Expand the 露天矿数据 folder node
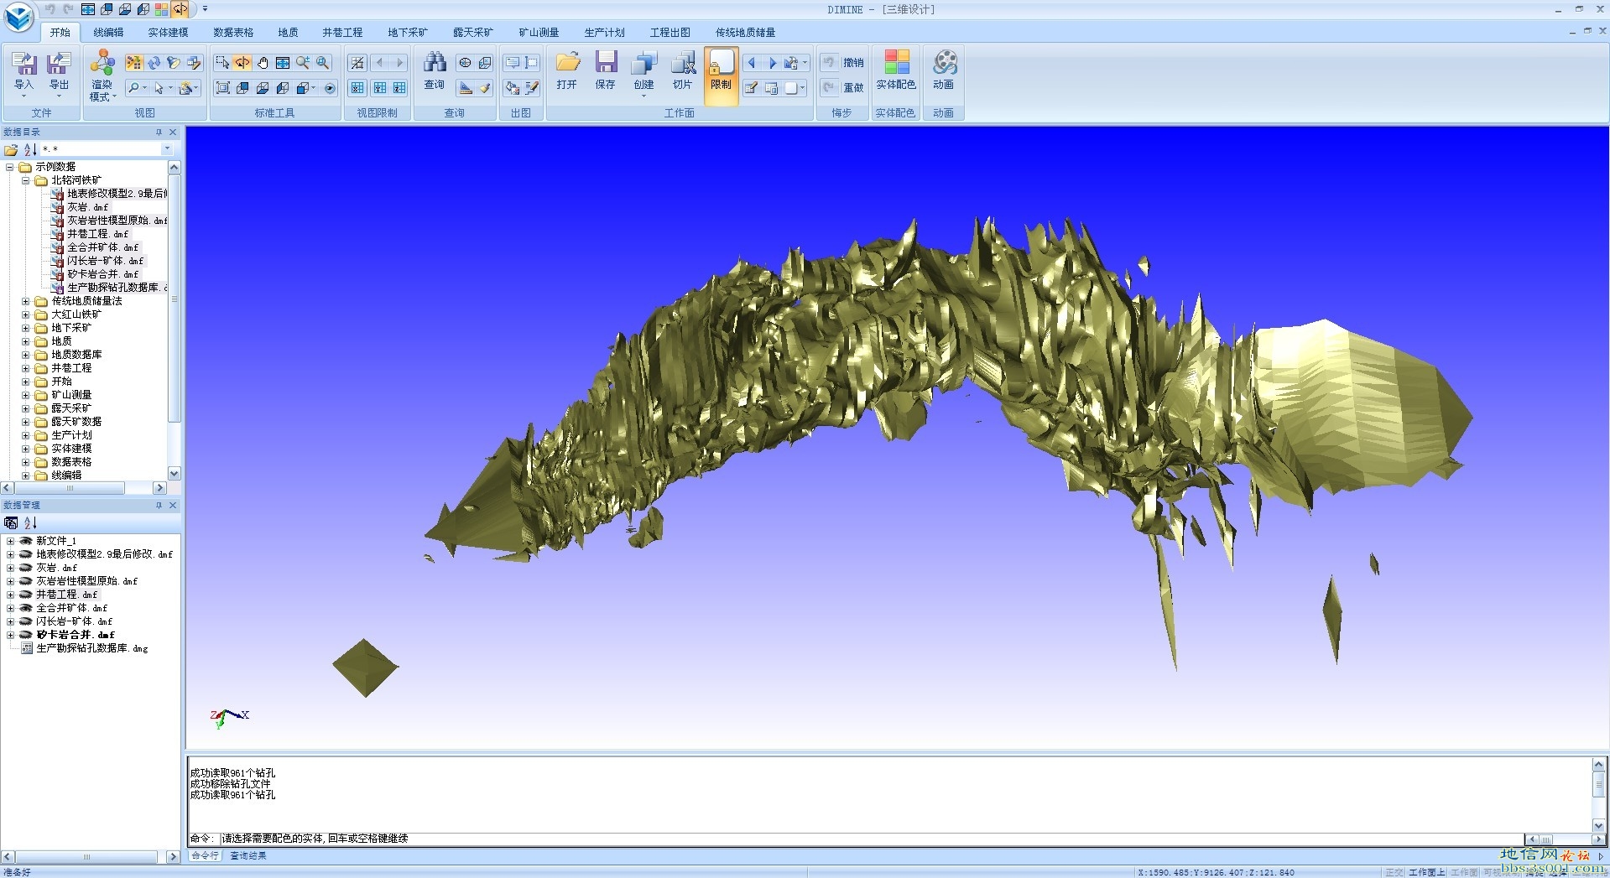 point(25,422)
